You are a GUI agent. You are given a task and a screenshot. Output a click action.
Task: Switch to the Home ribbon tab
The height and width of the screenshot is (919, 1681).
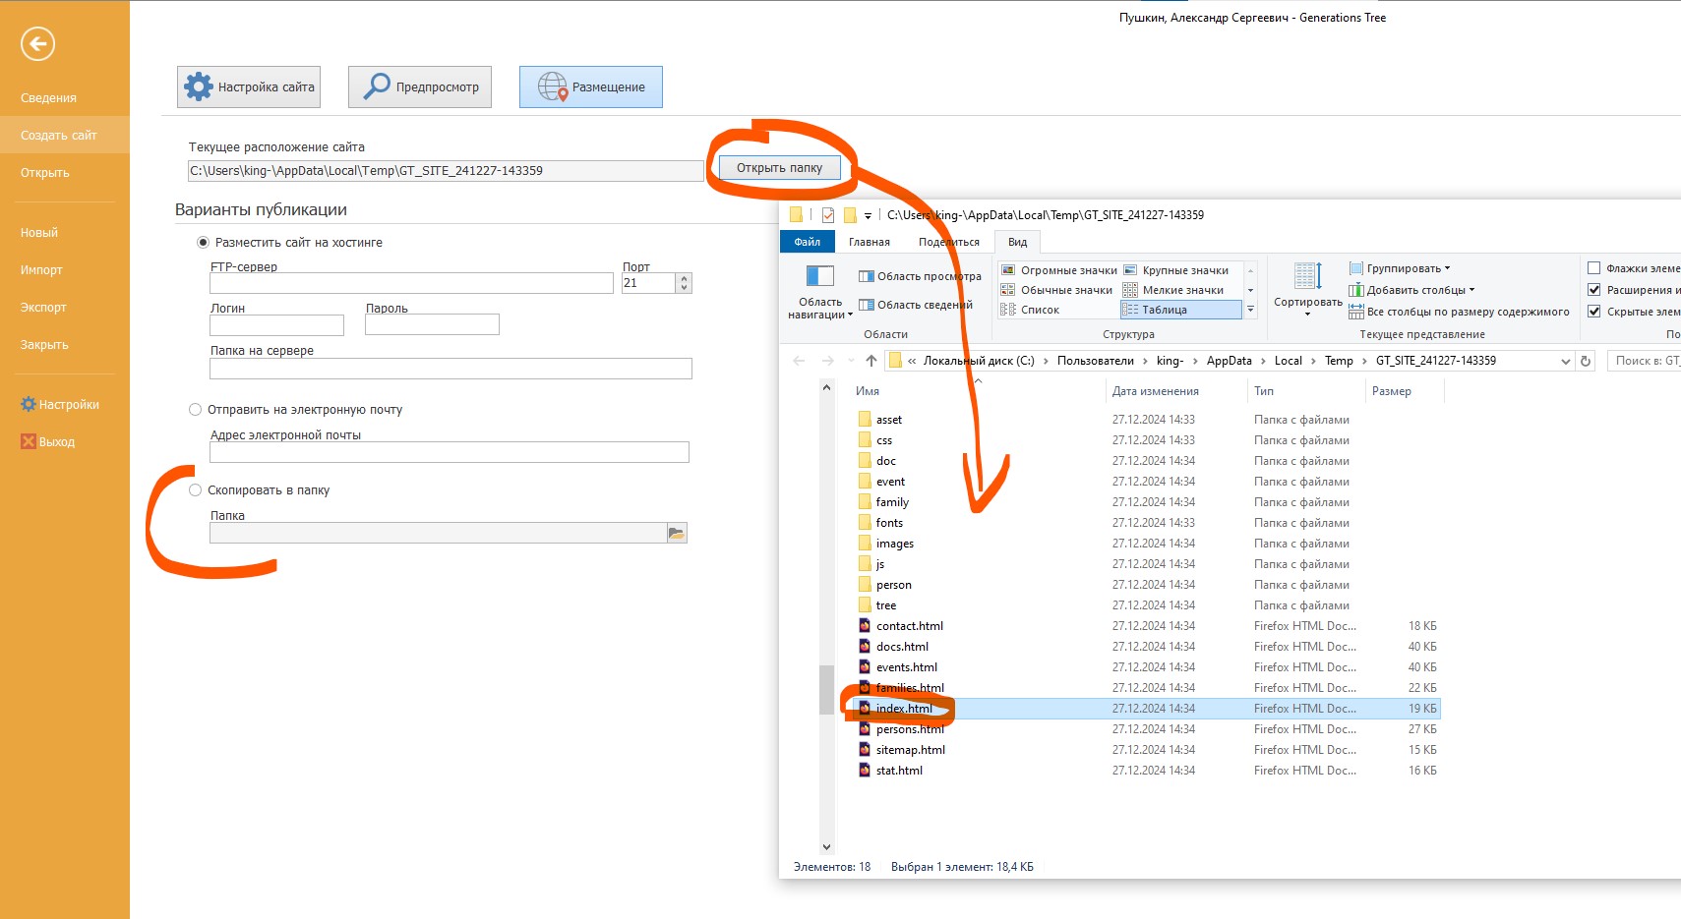[869, 242]
